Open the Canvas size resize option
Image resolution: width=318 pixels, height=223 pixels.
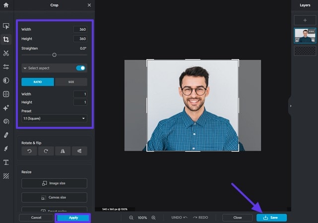(x=55, y=198)
